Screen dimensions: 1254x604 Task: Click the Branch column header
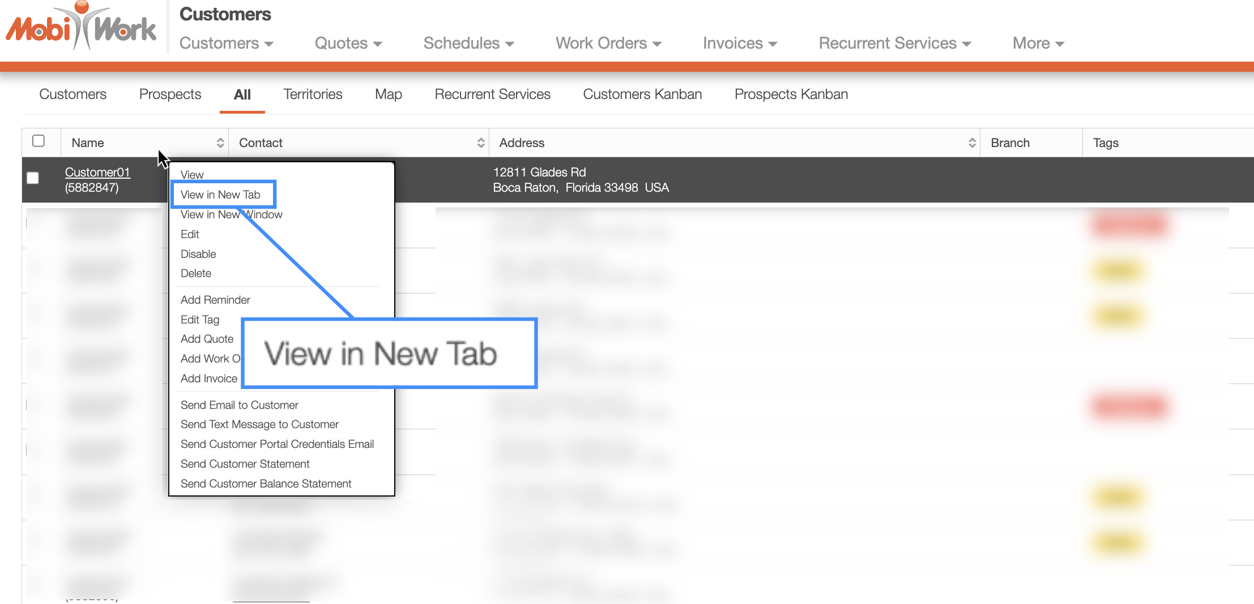pos(1010,143)
